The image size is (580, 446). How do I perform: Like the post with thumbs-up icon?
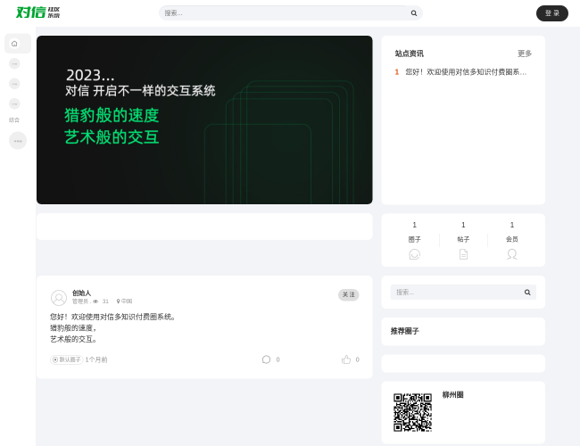pos(346,359)
